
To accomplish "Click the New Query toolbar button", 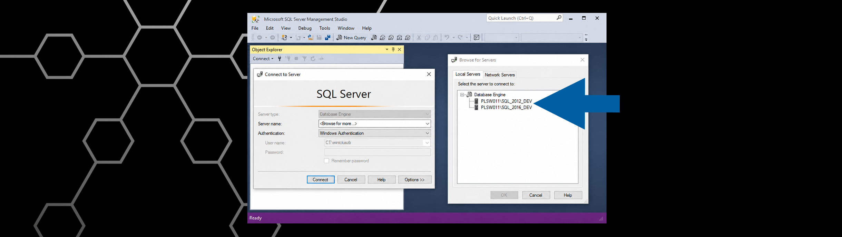I will point(351,38).
